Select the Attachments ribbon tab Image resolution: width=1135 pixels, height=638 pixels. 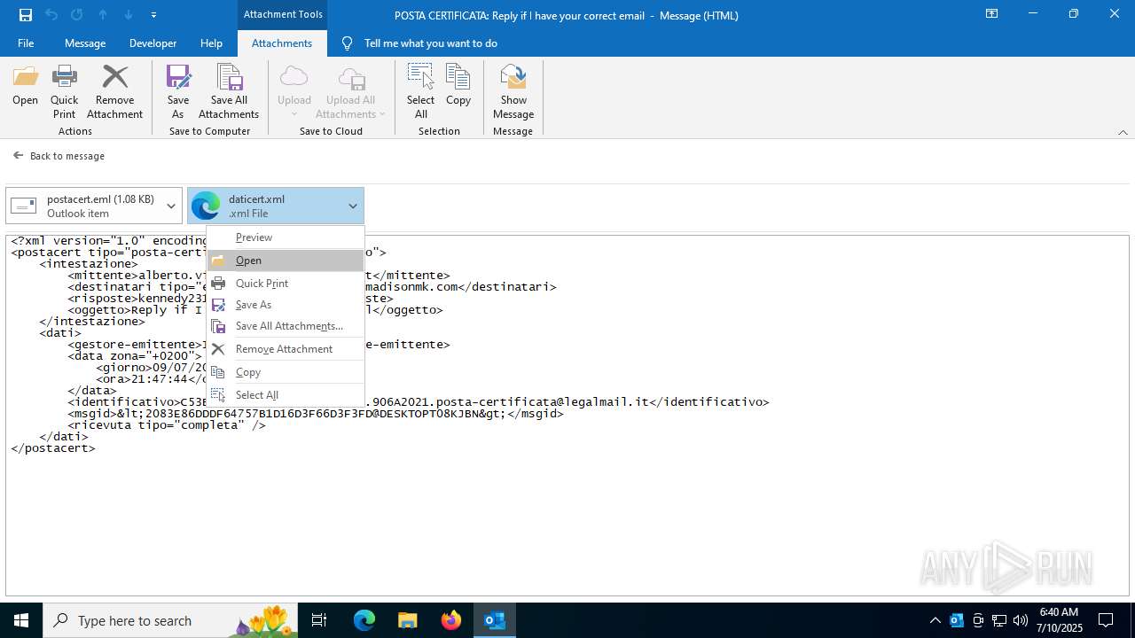point(282,43)
